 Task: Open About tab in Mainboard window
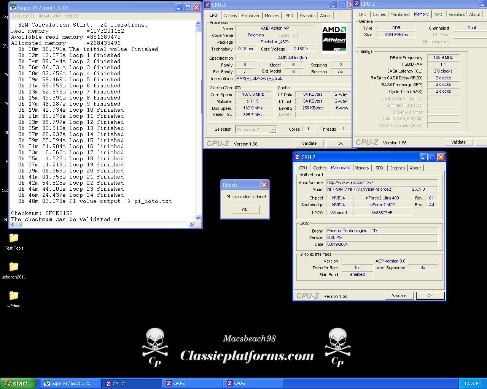click(x=415, y=168)
